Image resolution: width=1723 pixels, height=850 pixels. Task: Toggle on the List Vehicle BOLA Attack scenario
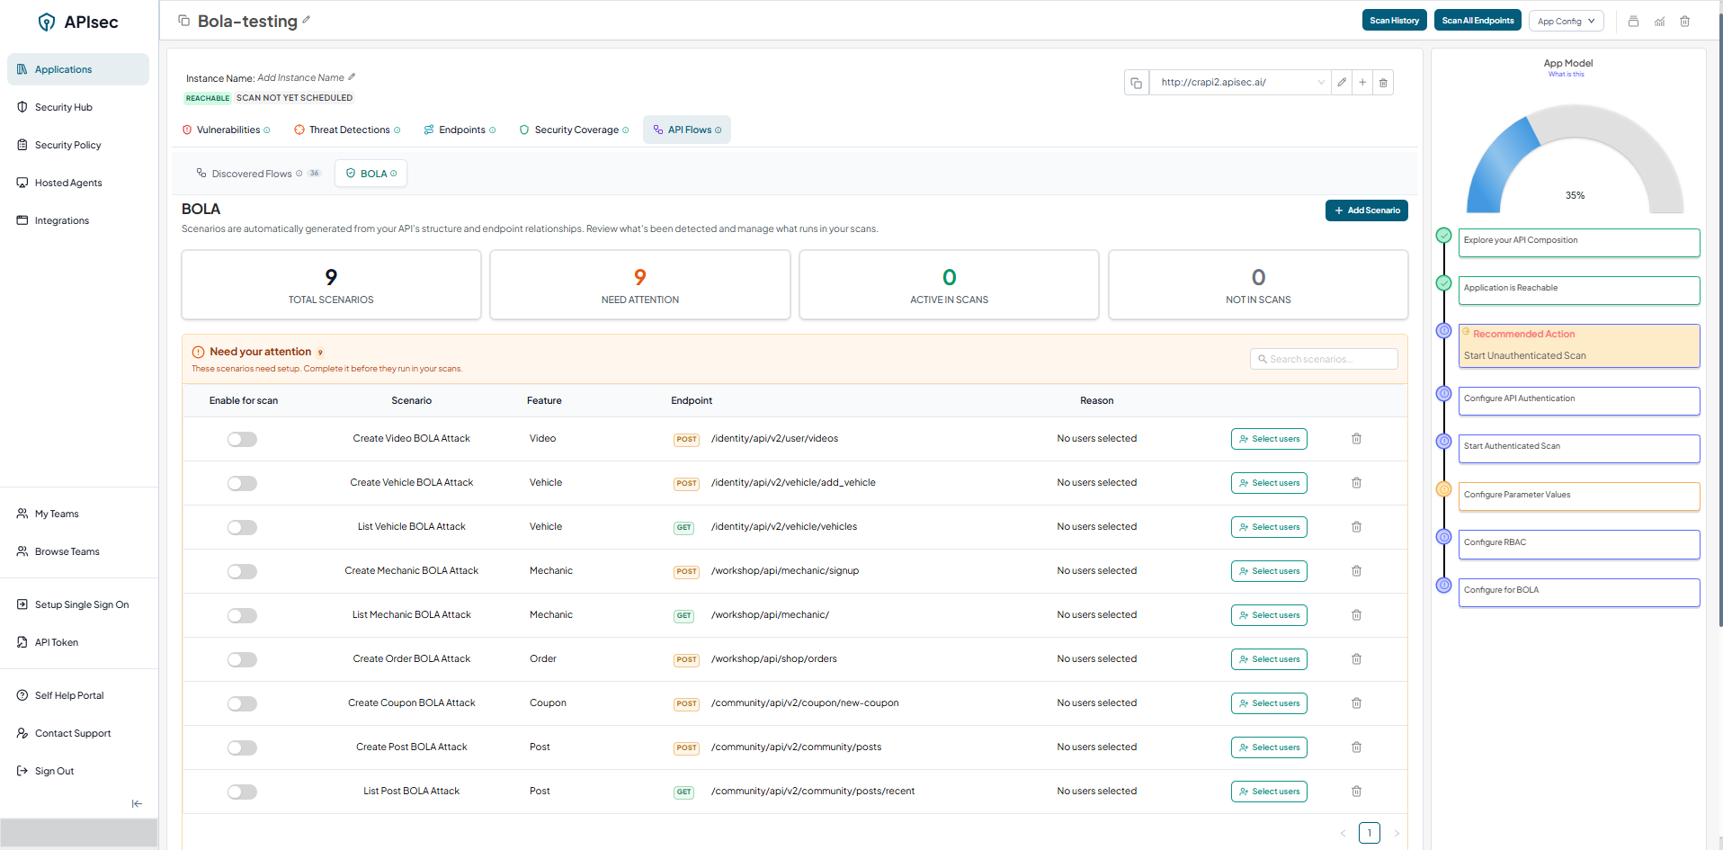[x=242, y=527]
